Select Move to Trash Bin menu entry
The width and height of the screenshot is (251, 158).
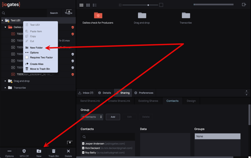click(x=40, y=69)
